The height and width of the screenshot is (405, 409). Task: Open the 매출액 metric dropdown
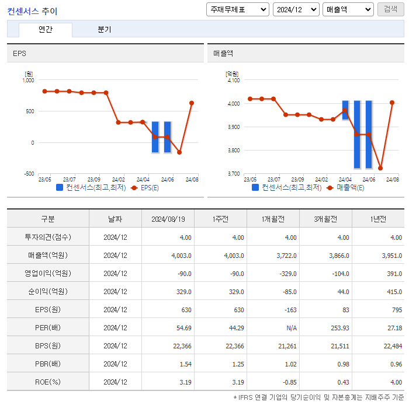(x=348, y=10)
